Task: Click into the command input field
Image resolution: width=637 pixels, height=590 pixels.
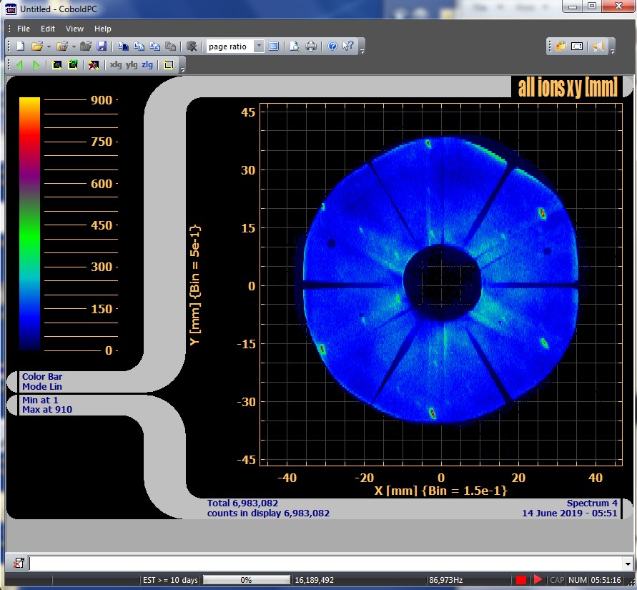Action: coord(322,564)
